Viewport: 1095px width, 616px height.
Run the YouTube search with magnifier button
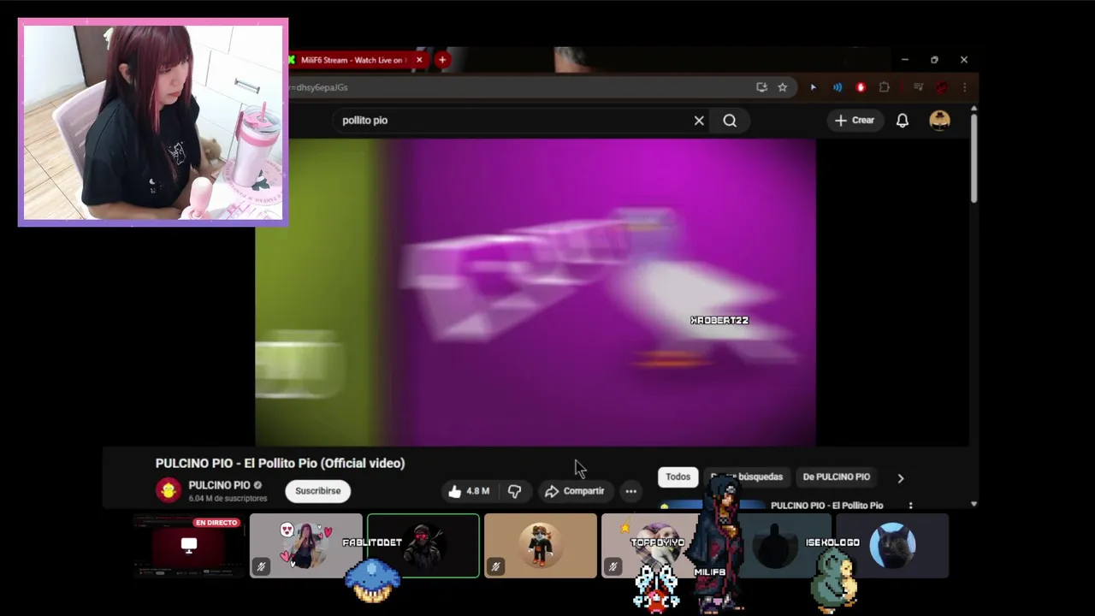[x=730, y=121]
